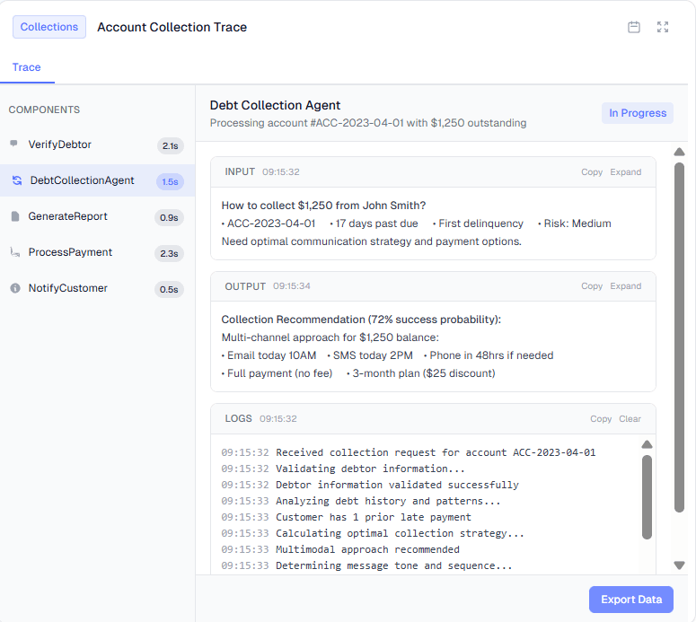This screenshot has height=622, width=696.
Task: Click the VerifyDebtor chat bubble icon
Action: pyautogui.click(x=14, y=144)
